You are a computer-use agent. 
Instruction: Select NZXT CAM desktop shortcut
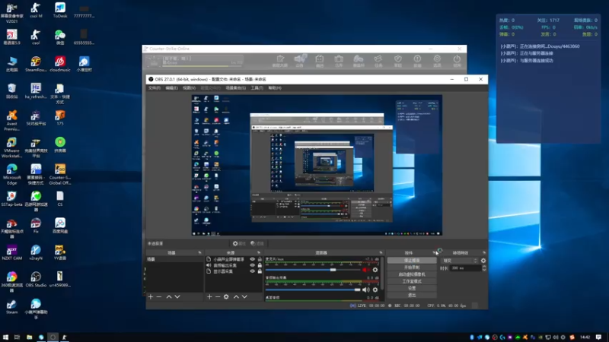click(x=11, y=252)
